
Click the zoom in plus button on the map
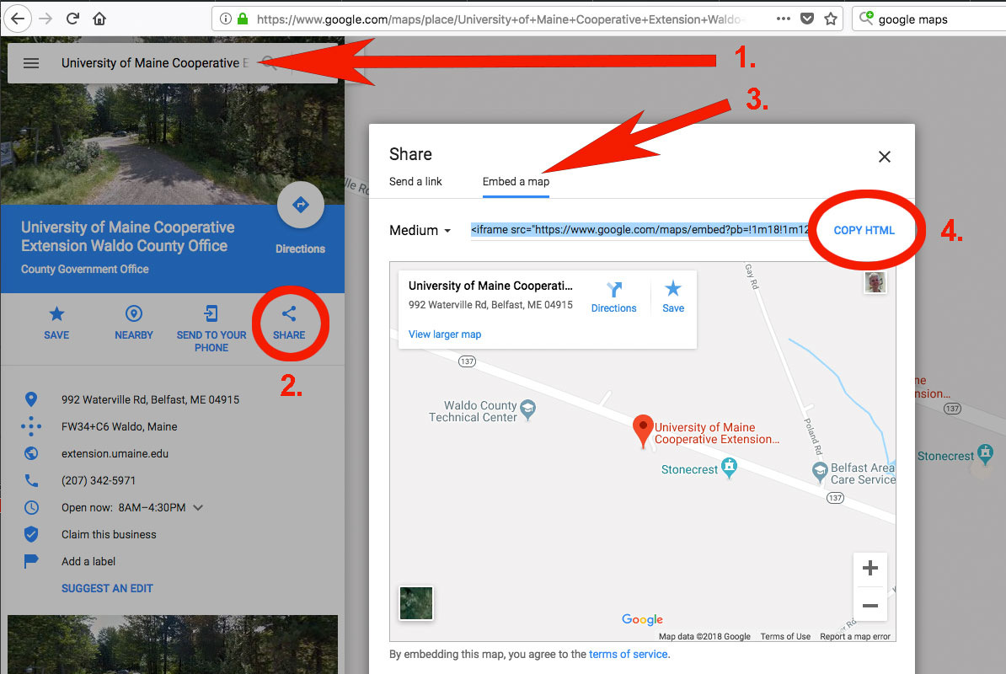(x=870, y=569)
